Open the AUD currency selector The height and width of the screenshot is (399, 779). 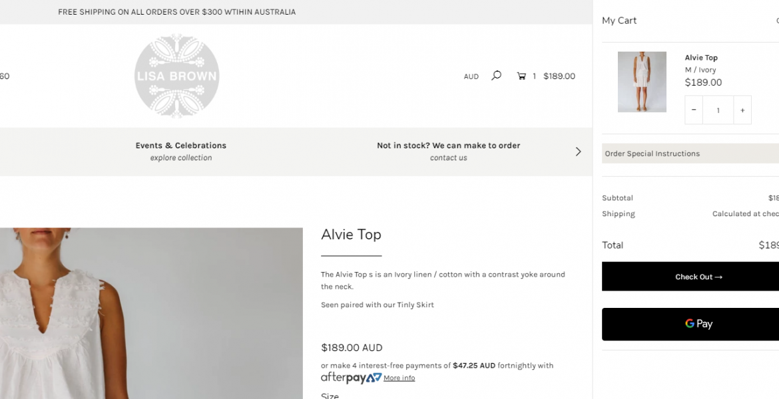471,76
